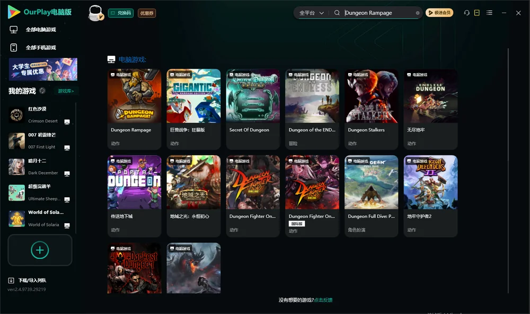Open Crimson Desert in my games list

pyautogui.click(x=40, y=115)
